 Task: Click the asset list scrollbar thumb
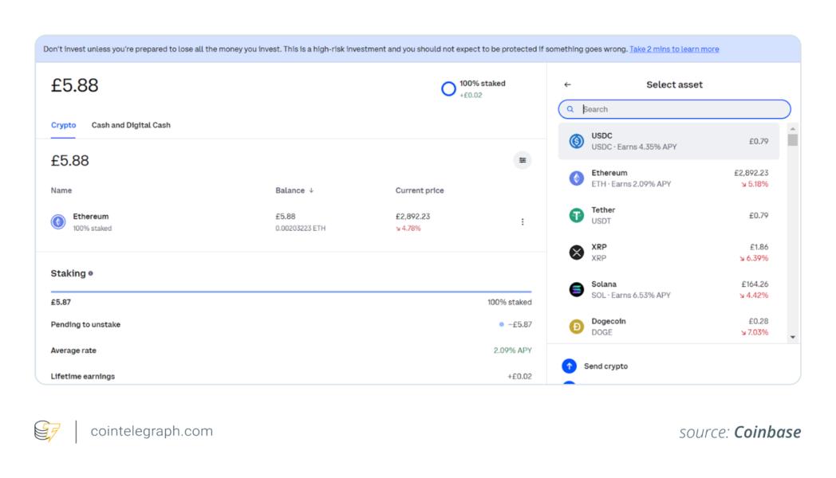click(x=793, y=140)
